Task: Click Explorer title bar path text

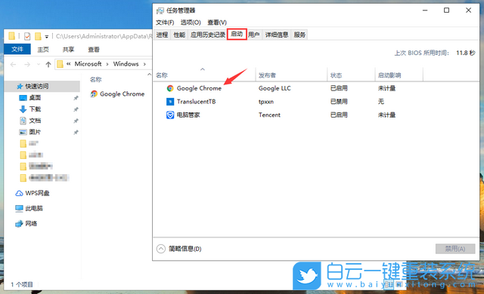Action: (104, 36)
